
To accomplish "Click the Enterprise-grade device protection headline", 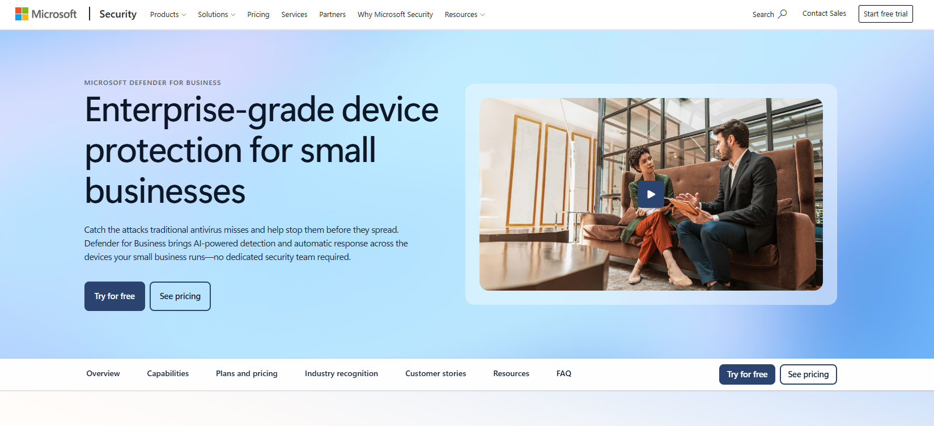I will tap(261, 150).
